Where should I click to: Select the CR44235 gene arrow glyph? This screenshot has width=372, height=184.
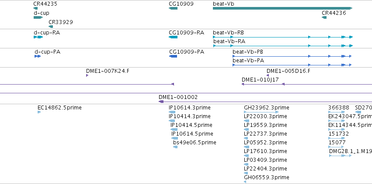tap(35, 8)
